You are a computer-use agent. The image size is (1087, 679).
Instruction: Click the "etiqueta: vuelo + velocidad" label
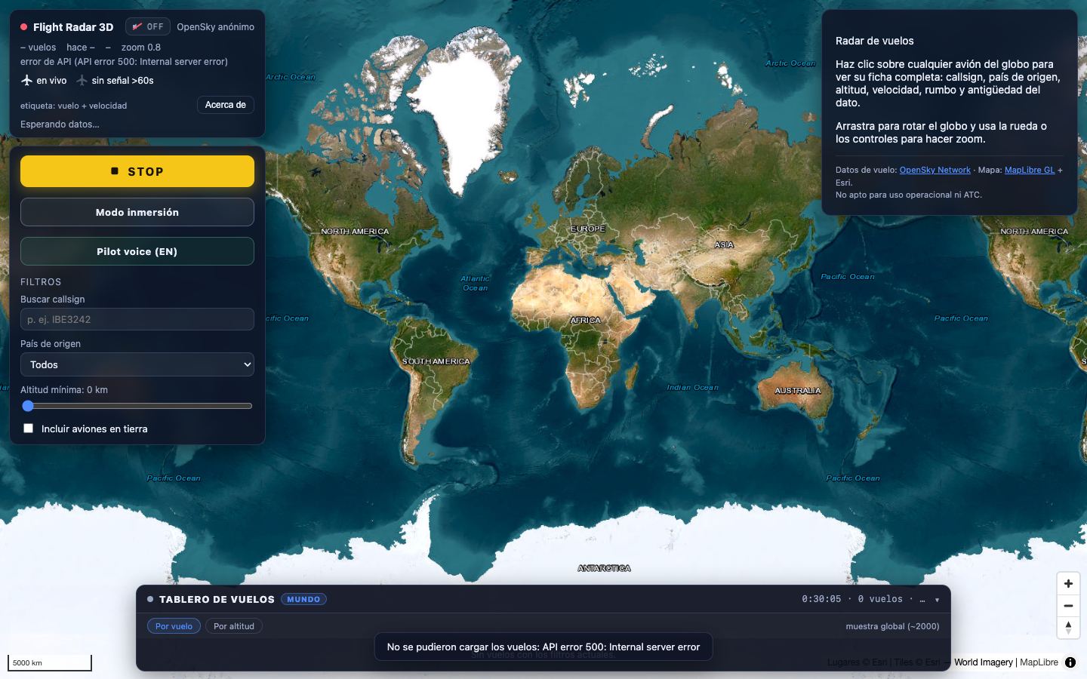[73, 106]
